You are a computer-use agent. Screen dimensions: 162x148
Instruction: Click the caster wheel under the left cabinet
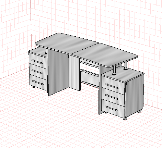[x=33, y=87]
